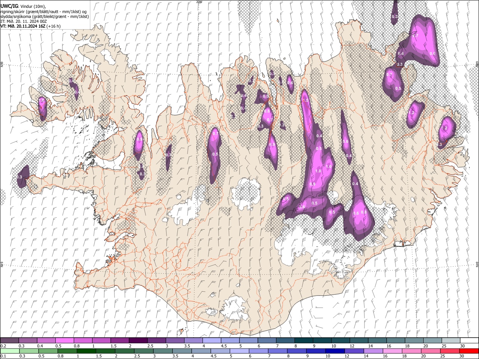
Task: Select the bright red 30 swatch, lower legend
Action: pyautogui.click(x=469, y=351)
